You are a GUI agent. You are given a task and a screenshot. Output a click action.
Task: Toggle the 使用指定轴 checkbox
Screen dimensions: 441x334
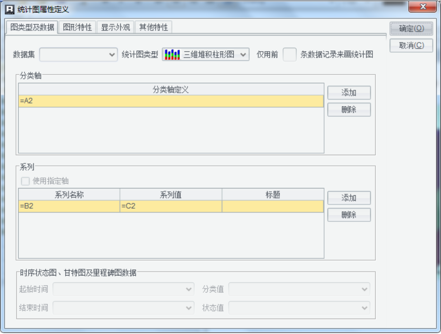click(25, 181)
